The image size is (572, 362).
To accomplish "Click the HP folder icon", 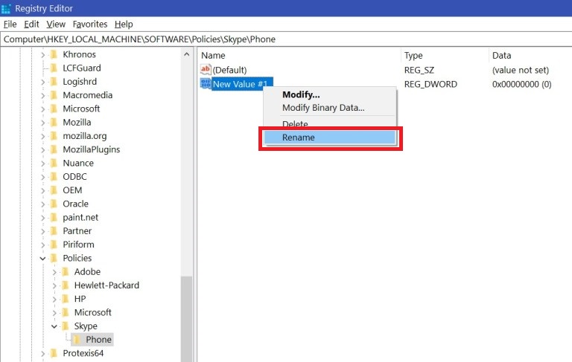I will coord(66,299).
